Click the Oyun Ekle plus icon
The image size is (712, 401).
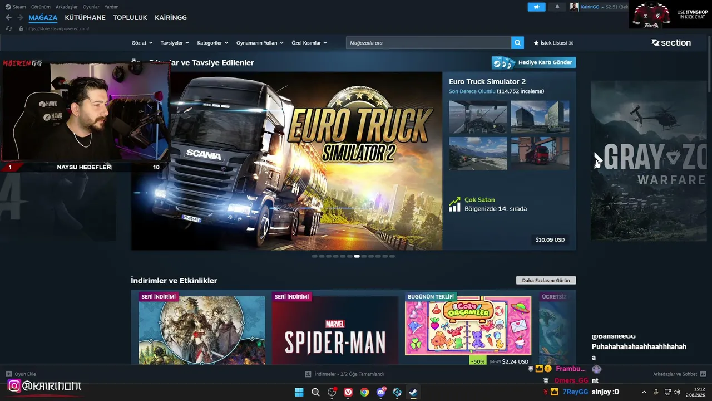(8, 374)
